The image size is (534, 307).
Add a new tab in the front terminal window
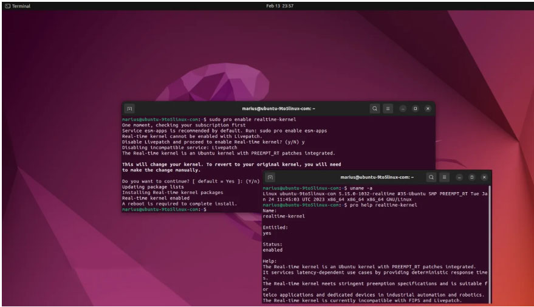click(x=270, y=177)
